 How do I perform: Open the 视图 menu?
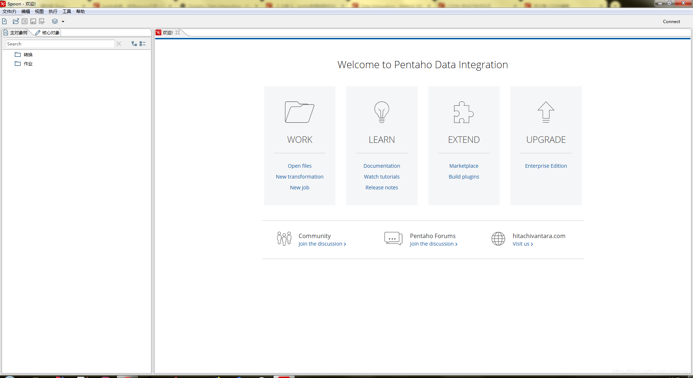tap(39, 12)
